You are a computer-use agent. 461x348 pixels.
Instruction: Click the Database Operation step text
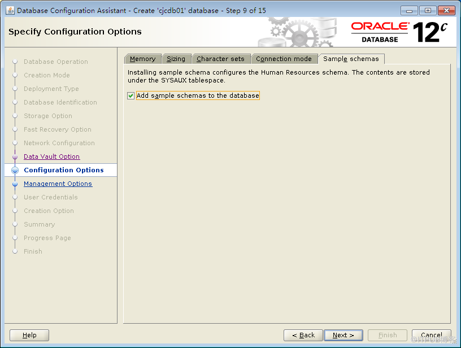coord(56,62)
